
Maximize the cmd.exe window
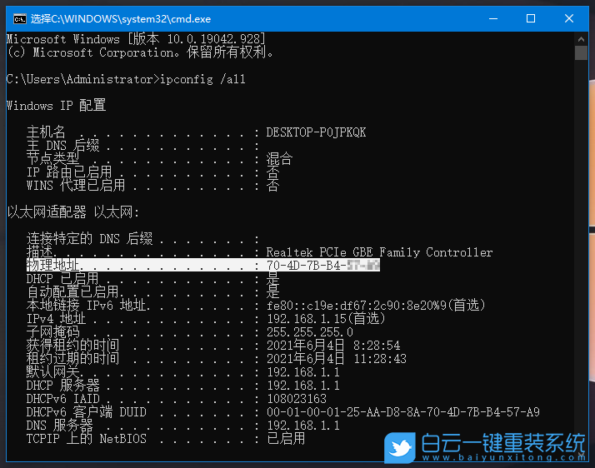pyautogui.click(x=531, y=18)
